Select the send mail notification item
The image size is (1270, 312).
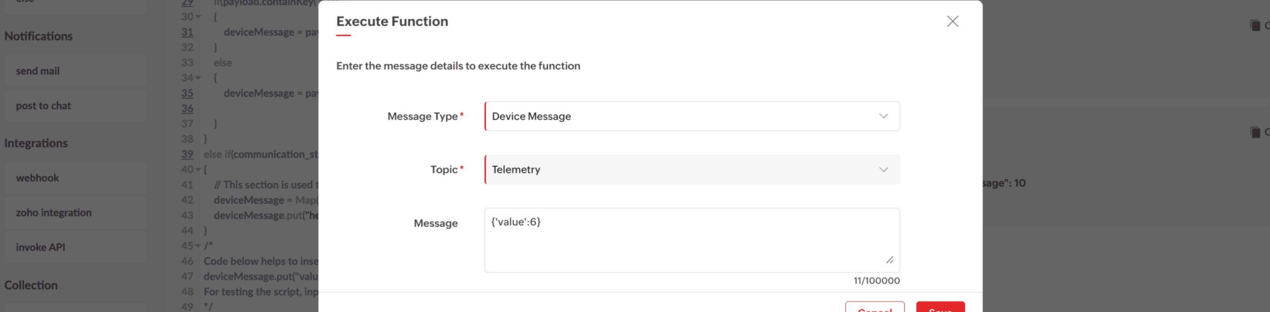(38, 71)
